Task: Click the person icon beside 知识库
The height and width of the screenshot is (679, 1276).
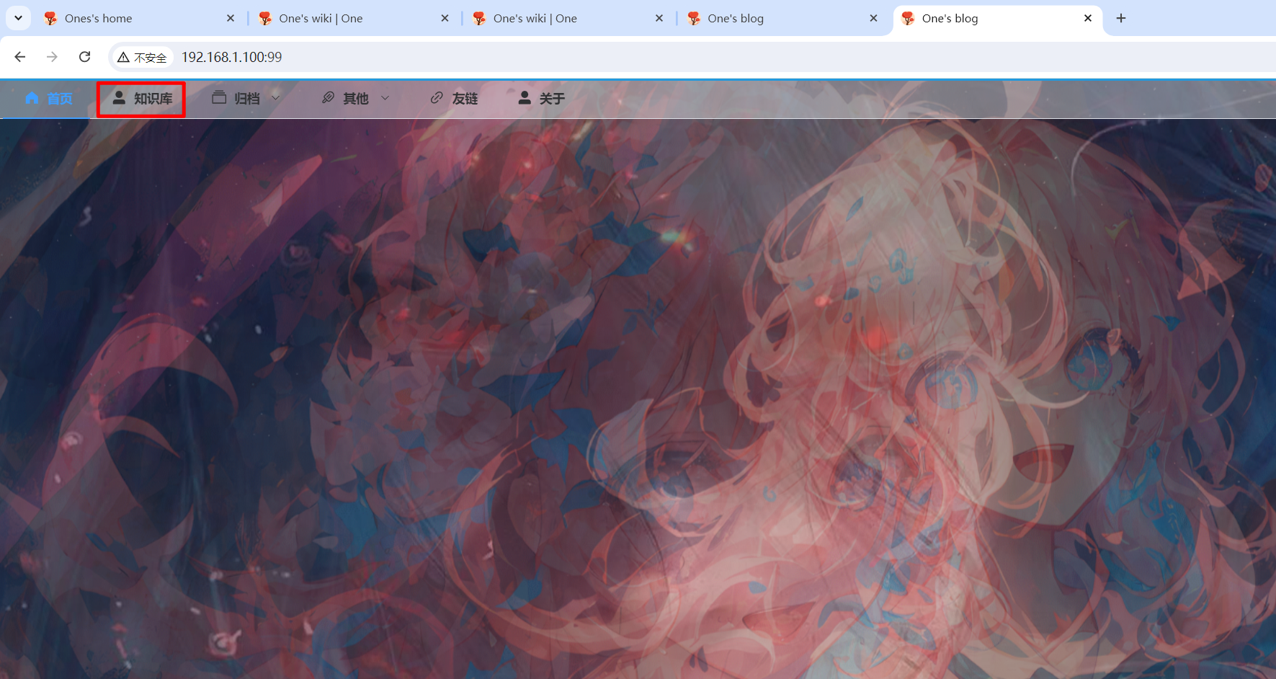Action: coord(119,97)
